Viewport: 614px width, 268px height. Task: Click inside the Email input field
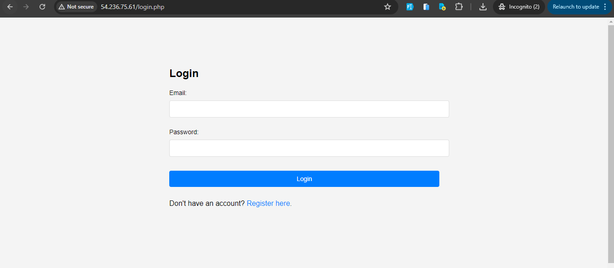[x=309, y=109]
